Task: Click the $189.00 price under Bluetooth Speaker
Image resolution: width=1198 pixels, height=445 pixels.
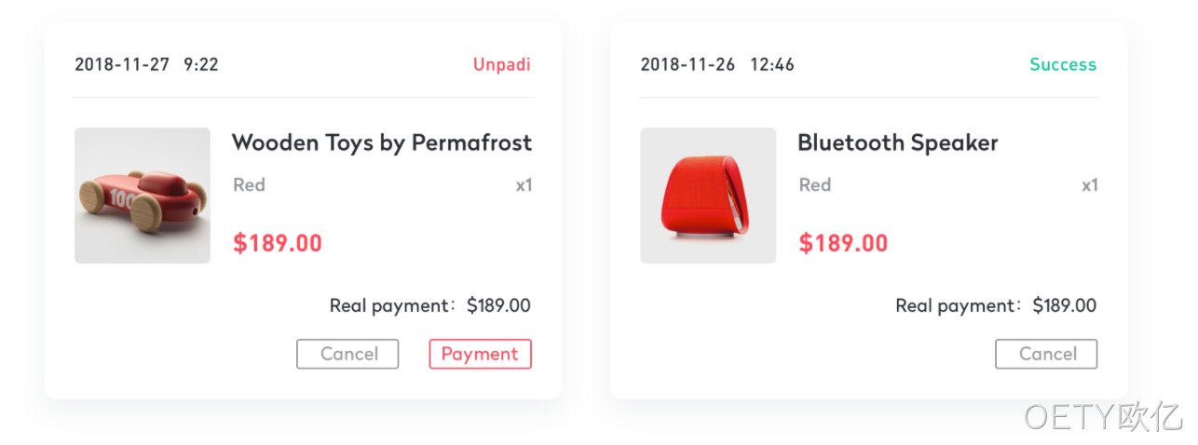Action: tap(843, 244)
